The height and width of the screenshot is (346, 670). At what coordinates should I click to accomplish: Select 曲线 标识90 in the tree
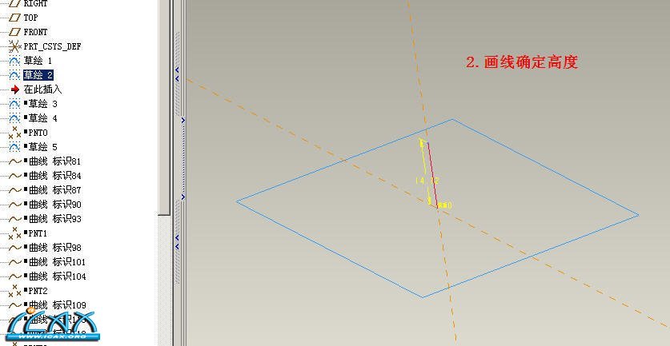click(x=54, y=205)
